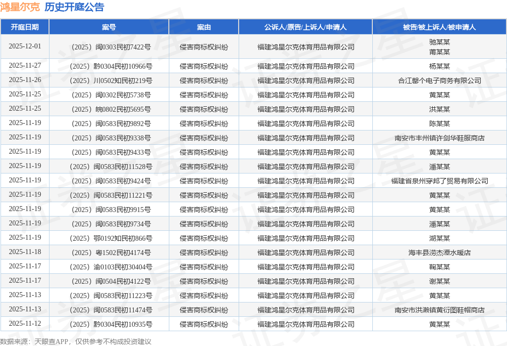
Task: Click defendant 南安市丰州镇许剑华鞋服商店
Action: coord(440,138)
